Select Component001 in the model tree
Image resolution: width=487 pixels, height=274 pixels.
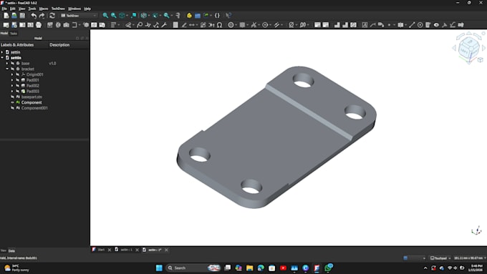click(x=34, y=108)
